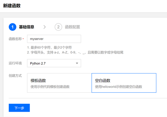Open the runtime dropdown showing Python 2.7
The width and height of the screenshot is (167, 117).
click(x=54, y=63)
